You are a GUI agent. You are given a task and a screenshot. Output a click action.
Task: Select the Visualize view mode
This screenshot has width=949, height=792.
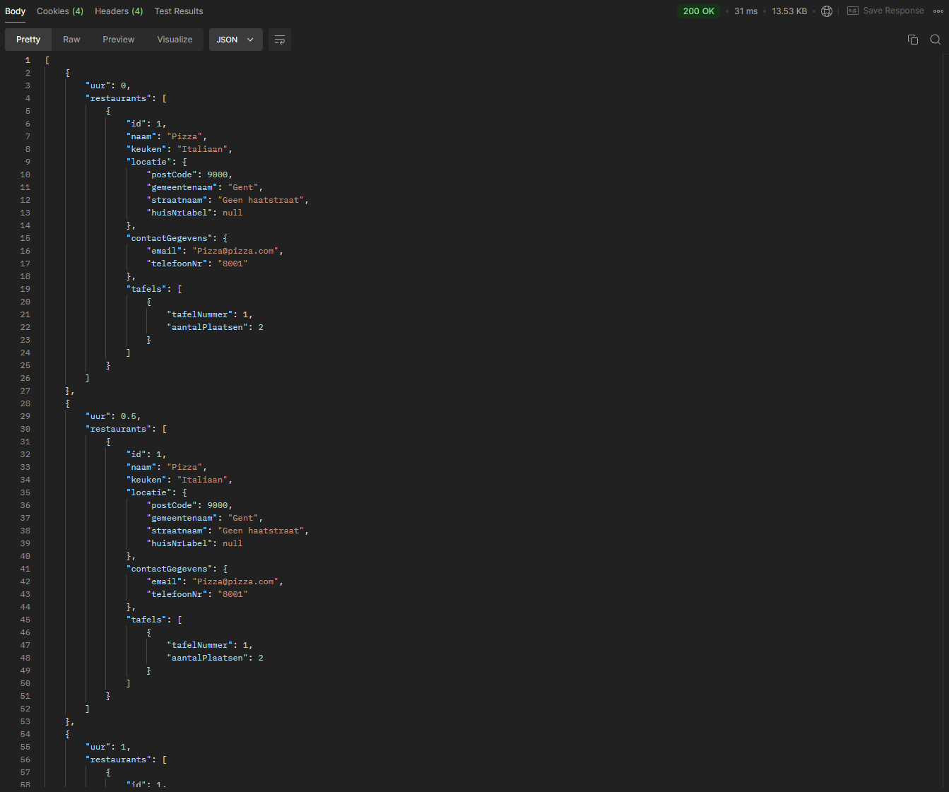[x=175, y=40]
